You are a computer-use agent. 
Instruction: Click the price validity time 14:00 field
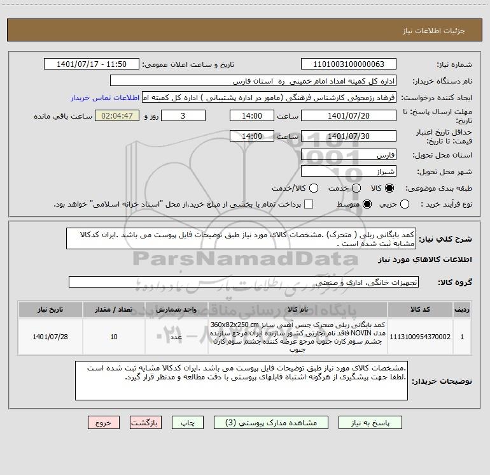tap(252, 136)
